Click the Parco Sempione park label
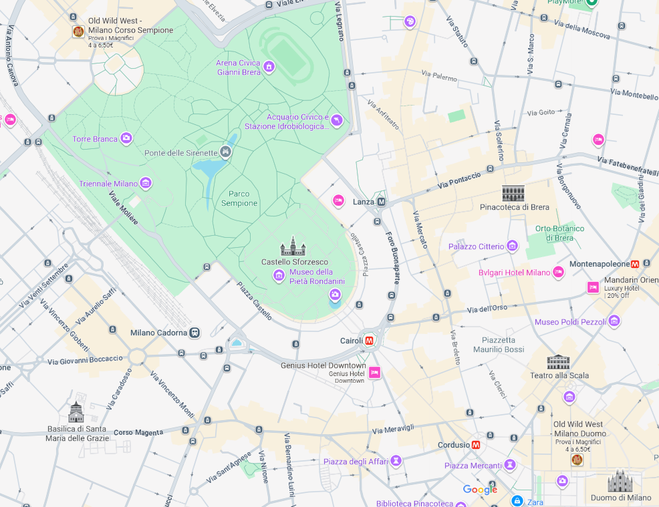659x507 pixels. [x=239, y=198]
